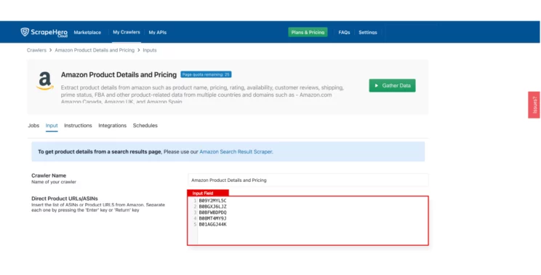Click the Direct Product URLs/ASINs label
This screenshot has width=541, height=275.
click(x=65, y=199)
